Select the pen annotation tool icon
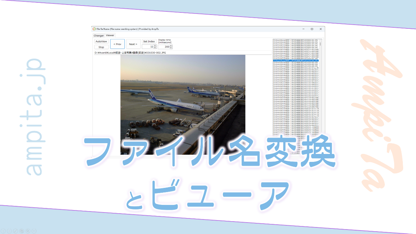 (16, 231)
